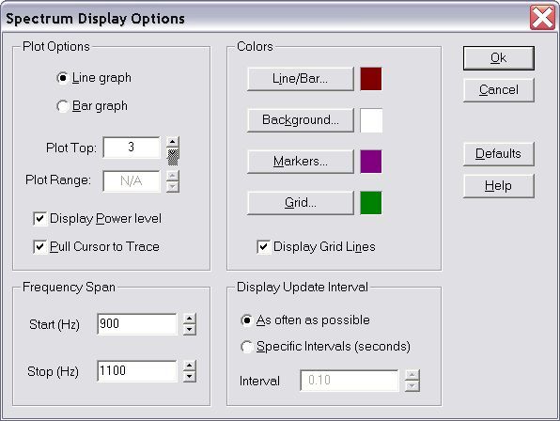Select the Line graph radio button
Image resolution: width=560 pixels, height=421 pixels.
(x=63, y=78)
